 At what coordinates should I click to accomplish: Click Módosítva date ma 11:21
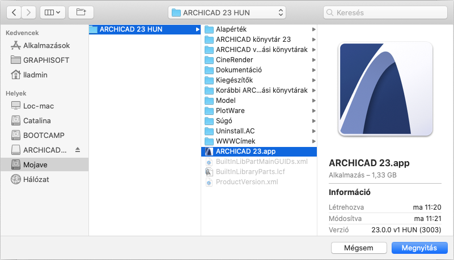(427, 218)
